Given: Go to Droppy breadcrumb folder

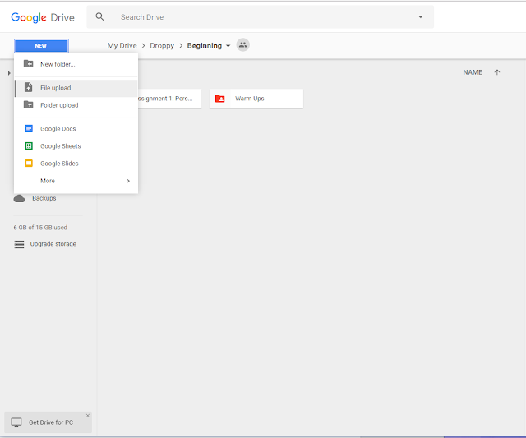Looking at the screenshot, I should tap(162, 46).
